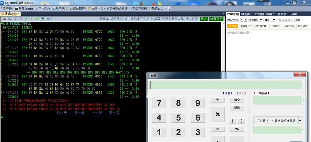The image size is (311, 142).
Task: Open the 充值中心 recharge center menu
Action: click(x=96, y=9)
